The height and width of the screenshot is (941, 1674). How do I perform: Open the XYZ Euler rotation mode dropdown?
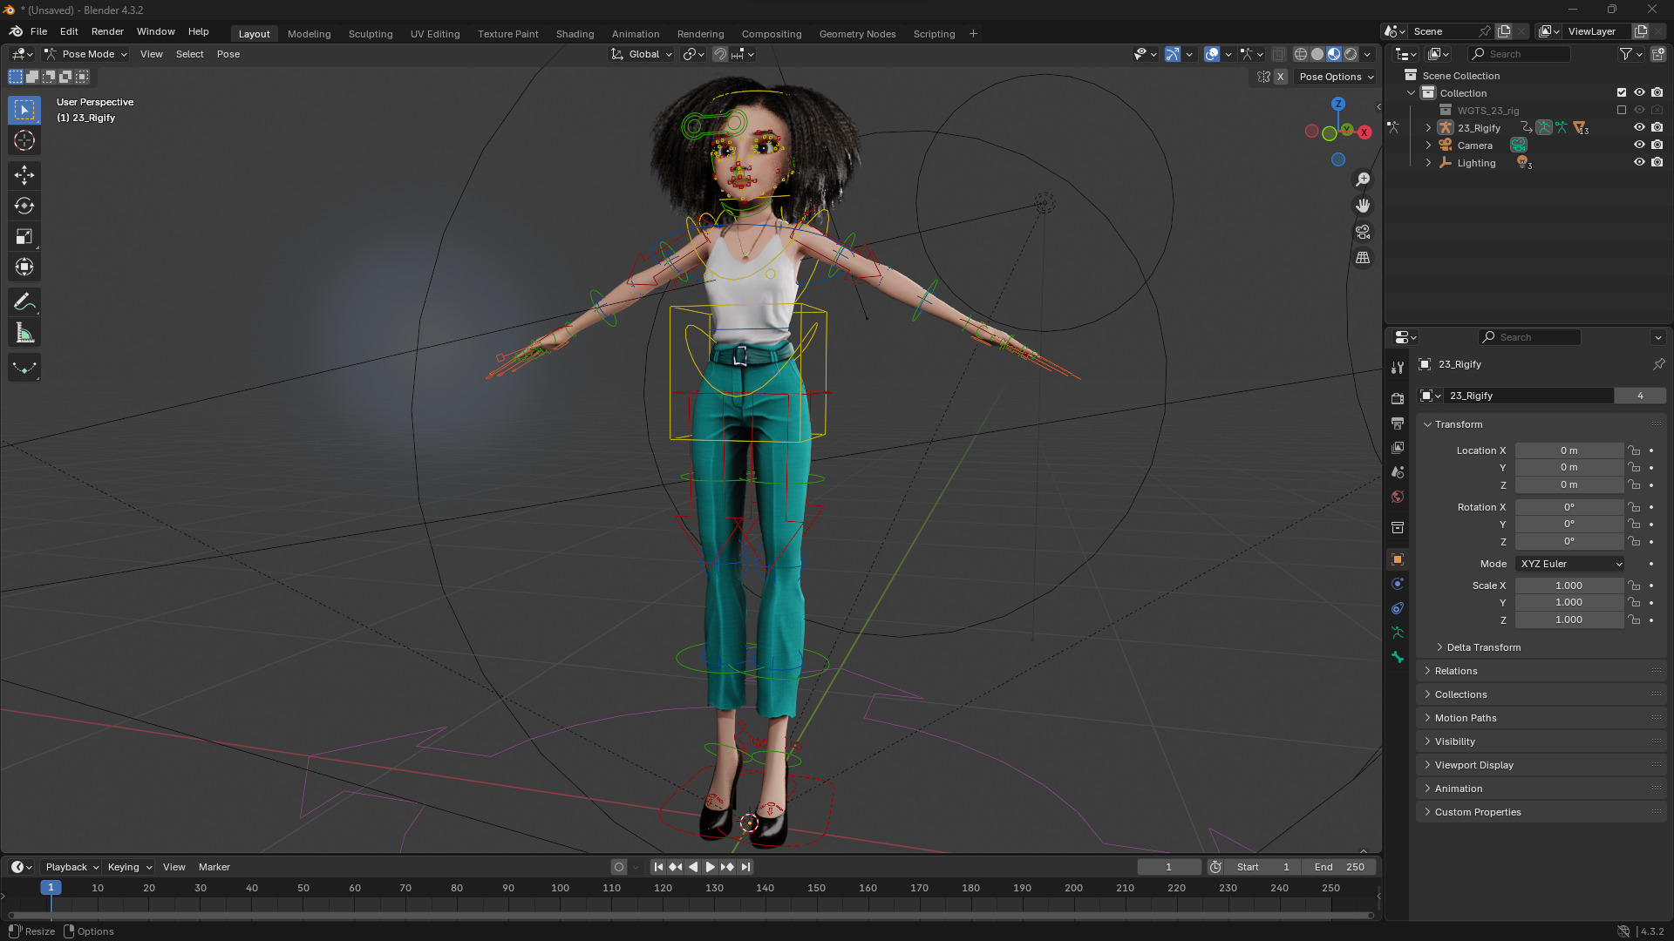1570,564
